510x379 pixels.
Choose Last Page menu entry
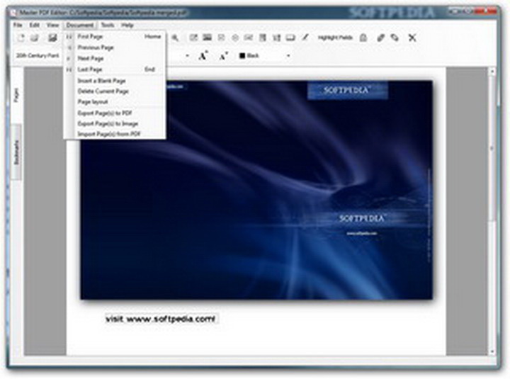click(x=115, y=69)
